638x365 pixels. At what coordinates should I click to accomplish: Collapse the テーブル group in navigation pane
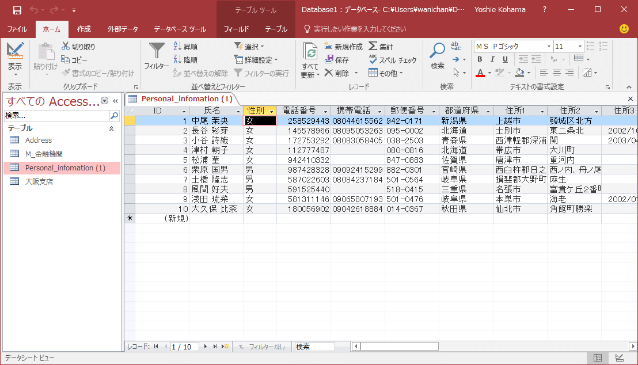pos(111,128)
